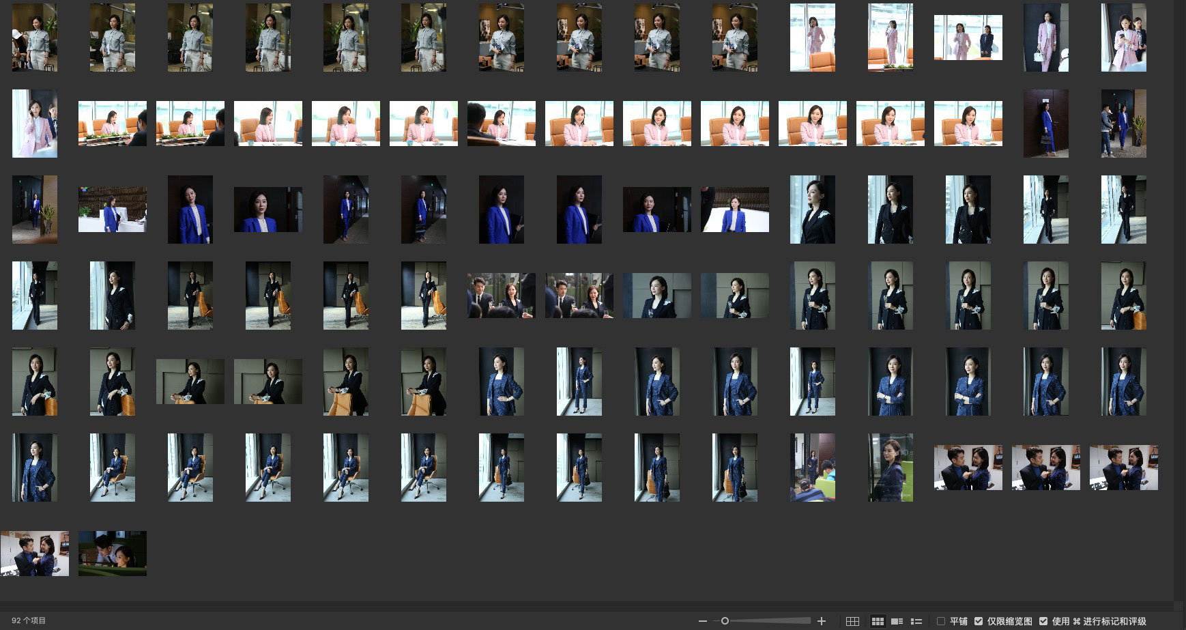Click the minus icon to shrink thumbnails
The width and height of the screenshot is (1186, 630).
click(703, 621)
